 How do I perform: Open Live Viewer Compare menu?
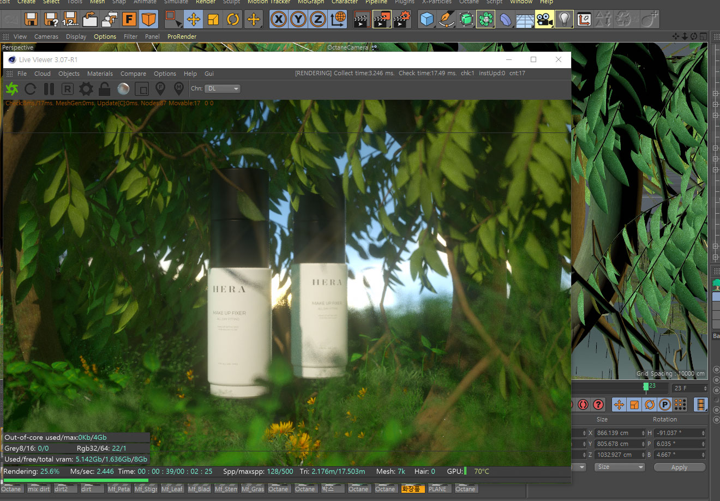tap(133, 74)
